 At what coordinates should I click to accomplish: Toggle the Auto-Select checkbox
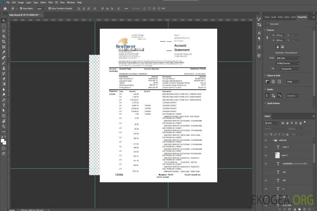21,8
